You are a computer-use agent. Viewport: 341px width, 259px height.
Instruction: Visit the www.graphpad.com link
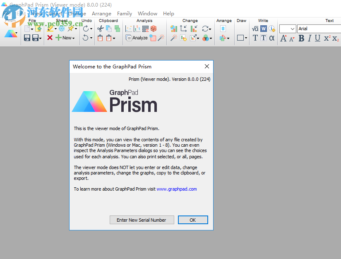tap(177, 189)
